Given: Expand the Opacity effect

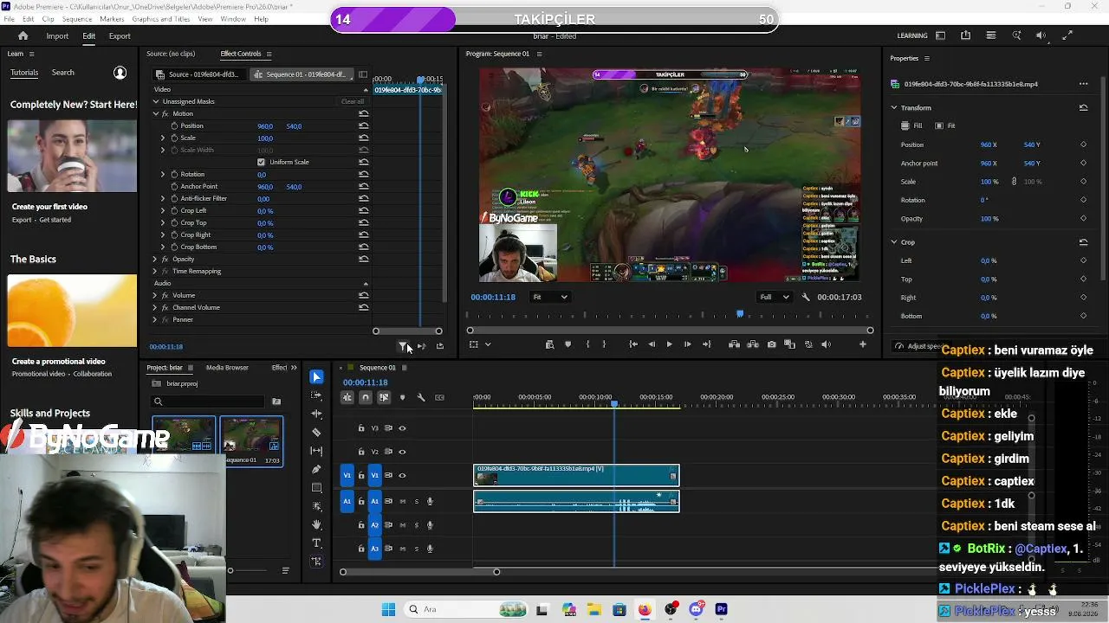Looking at the screenshot, I should coord(155,260).
